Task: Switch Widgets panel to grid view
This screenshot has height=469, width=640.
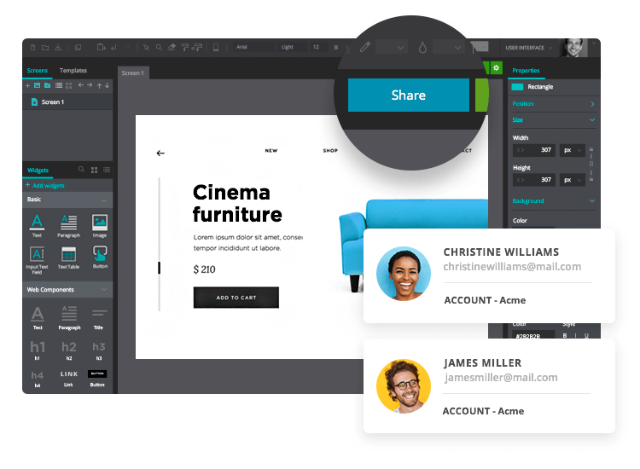Action: (94, 170)
